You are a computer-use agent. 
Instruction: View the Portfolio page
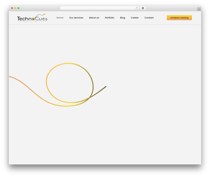coord(110,18)
